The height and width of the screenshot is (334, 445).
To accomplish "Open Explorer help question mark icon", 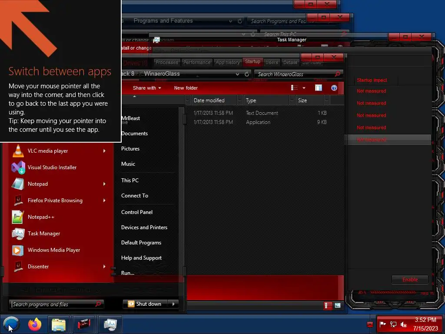I will pyautogui.click(x=334, y=88).
